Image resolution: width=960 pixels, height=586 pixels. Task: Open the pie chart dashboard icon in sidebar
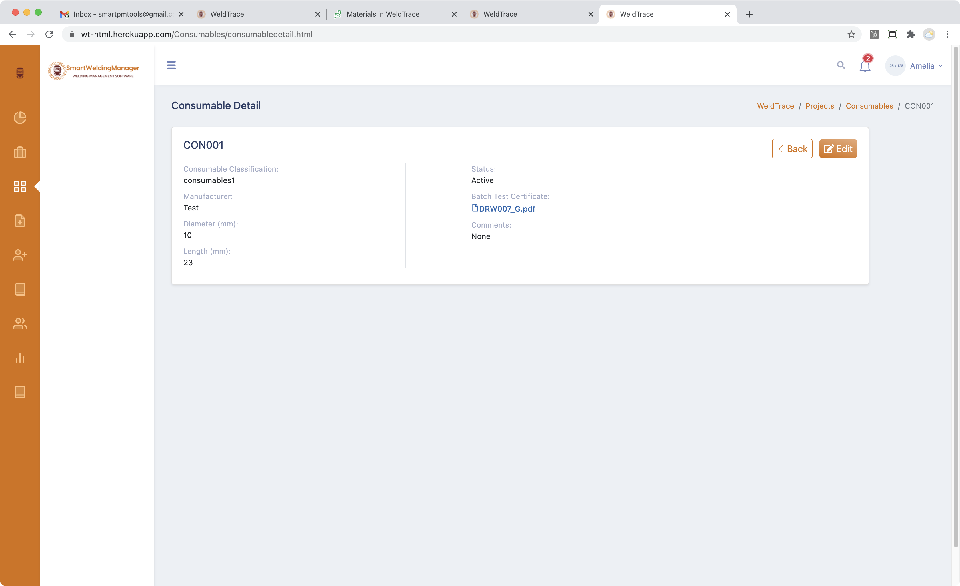(20, 118)
